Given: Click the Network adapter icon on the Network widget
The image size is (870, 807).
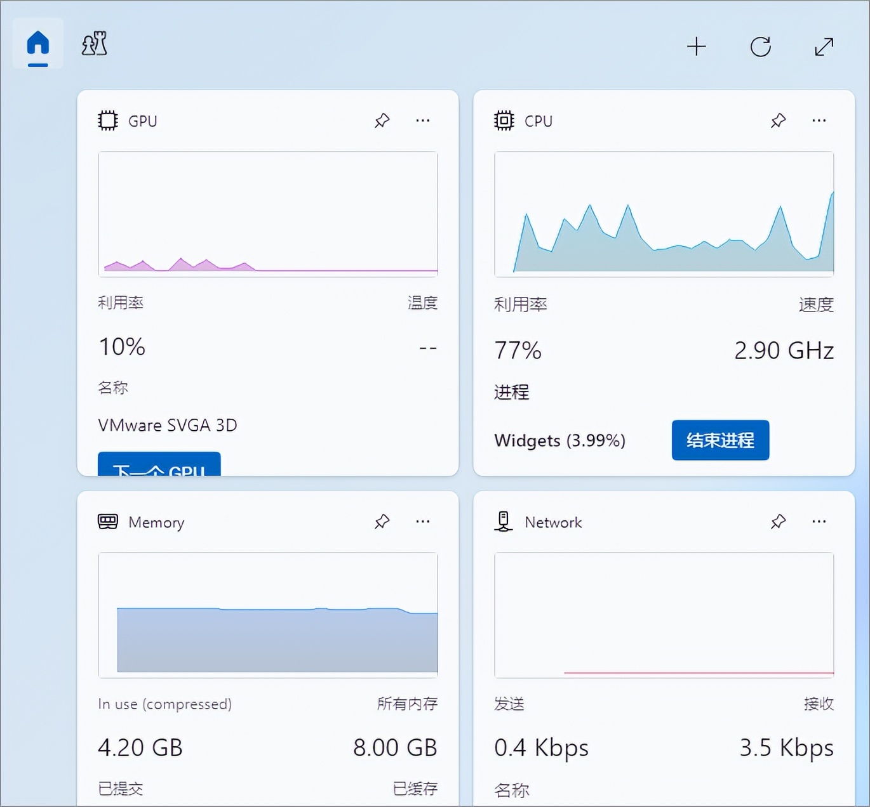Looking at the screenshot, I should (x=504, y=522).
